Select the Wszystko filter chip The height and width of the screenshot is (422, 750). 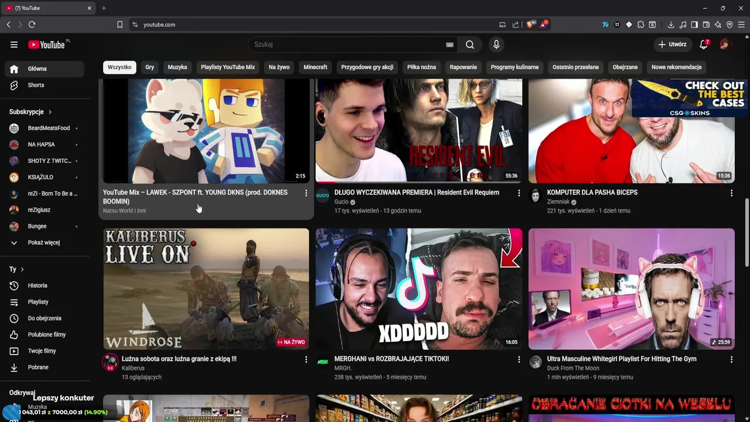click(x=120, y=67)
